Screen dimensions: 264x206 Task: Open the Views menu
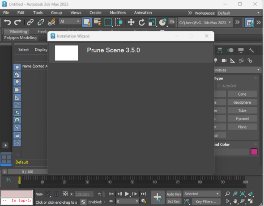pos(76,13)
